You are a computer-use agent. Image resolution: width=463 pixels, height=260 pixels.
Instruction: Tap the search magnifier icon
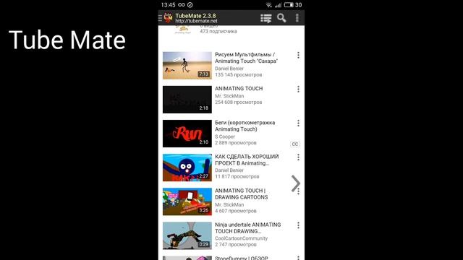(281, 18)
